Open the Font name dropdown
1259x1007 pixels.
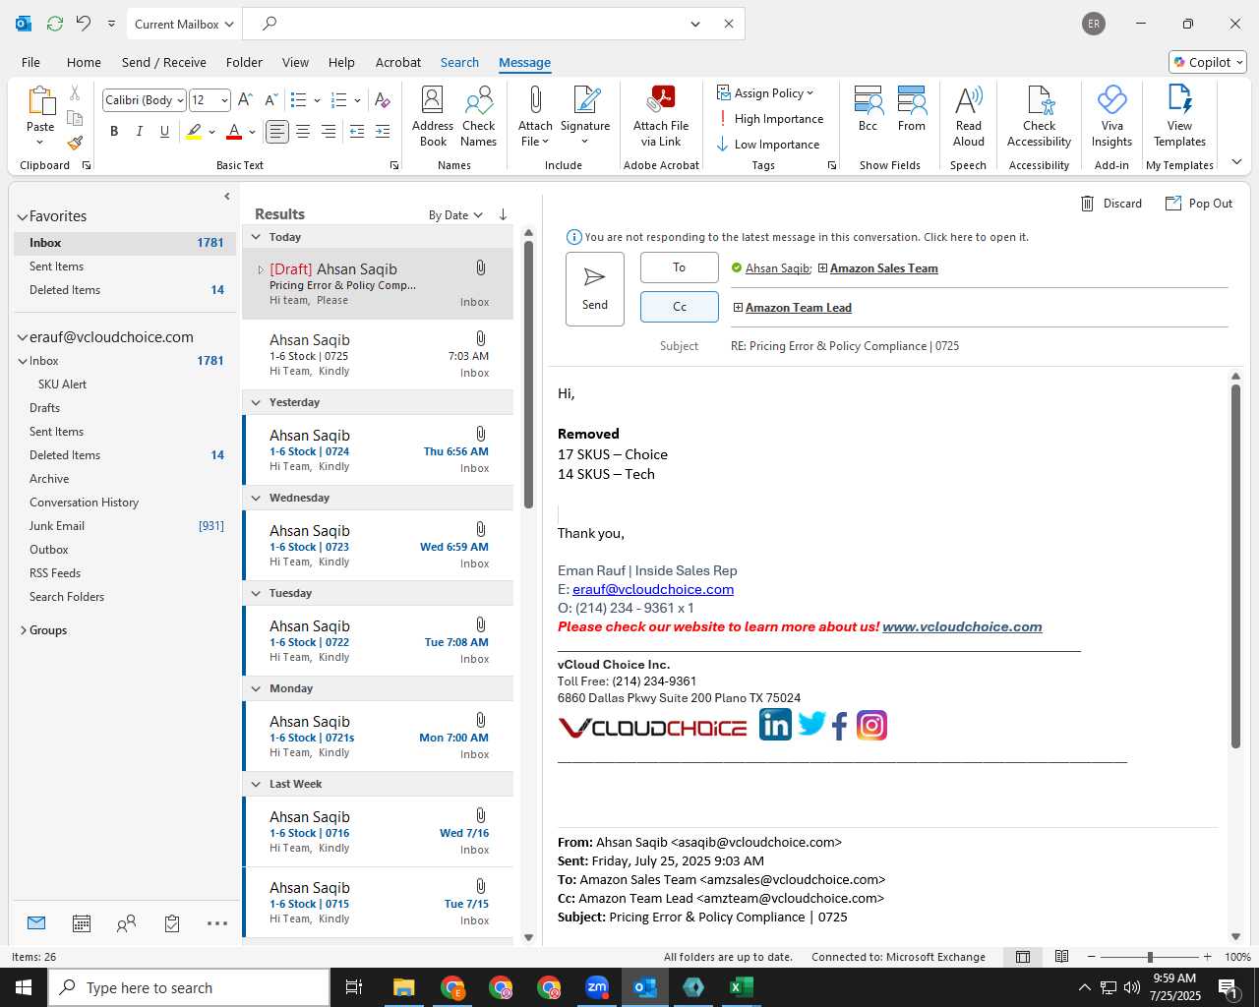[180, 100]
